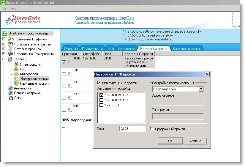Enable Прозрачный прокси checkbox

(152, 129)
